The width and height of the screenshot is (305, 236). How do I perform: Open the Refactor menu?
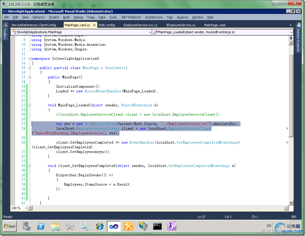pyautogui.click(x=39, y=17)
